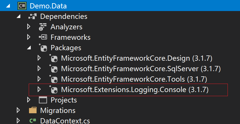Click the DataContext.cs C# file icon

tap(33, 121)
